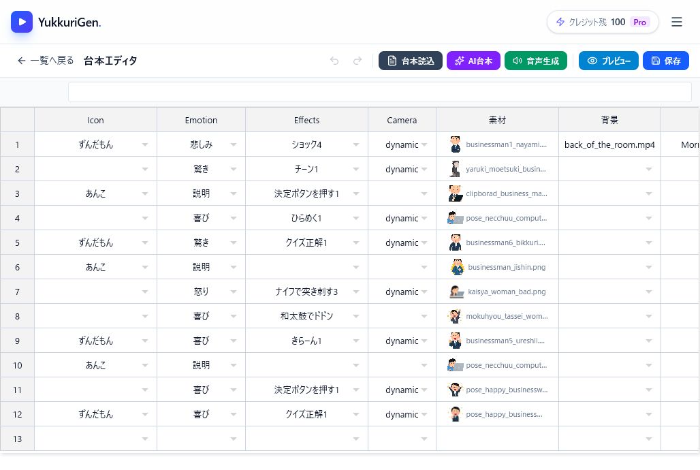This screenshot has height=470, width=700.
Task: Open Effects dropdown showing ショック4
Action: click(x=356, y=145)
